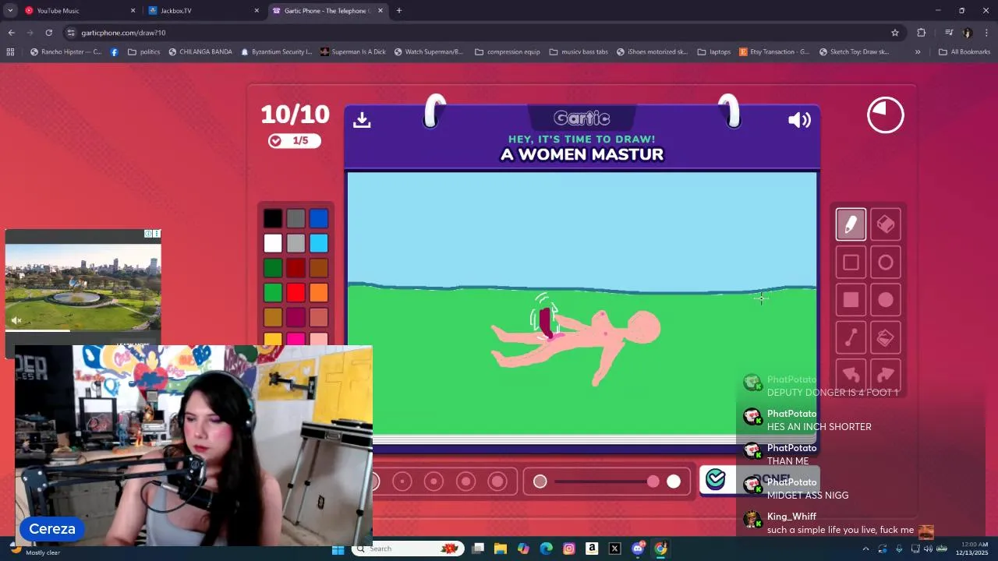
Task: Open the browser extensions menu
Action: [922, 33]
